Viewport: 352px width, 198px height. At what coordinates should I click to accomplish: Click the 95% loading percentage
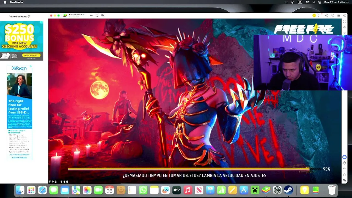[x=326, y=169]
